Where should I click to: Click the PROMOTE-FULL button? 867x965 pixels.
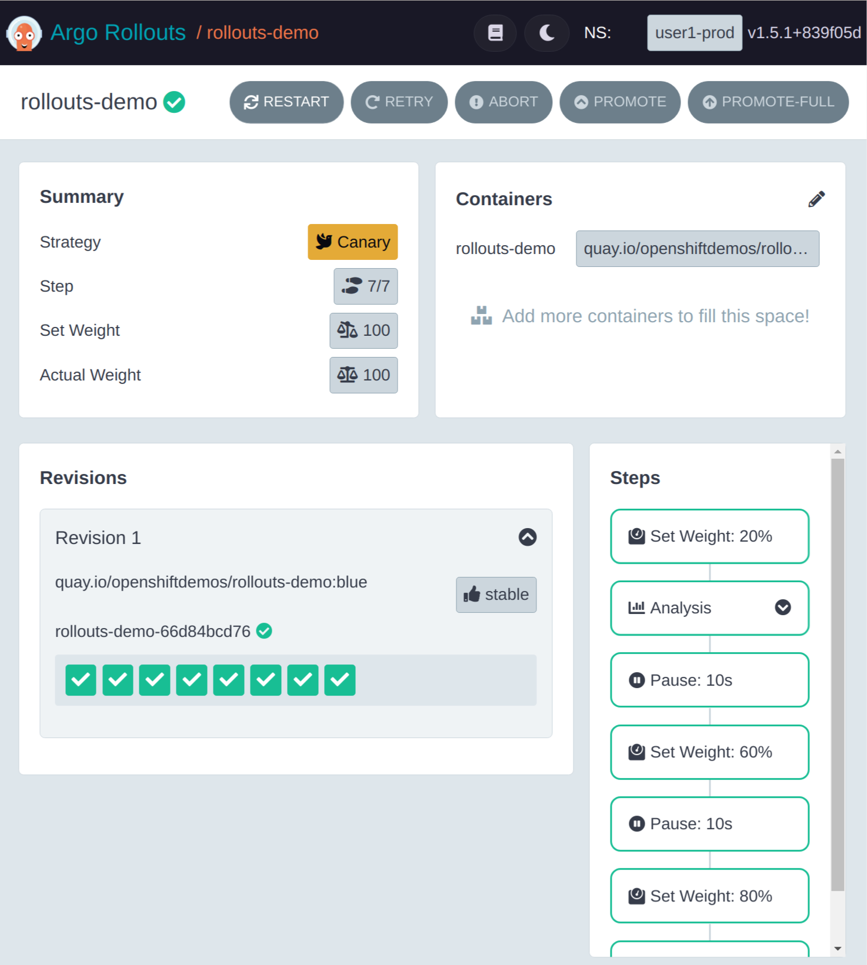pos(768,102)
